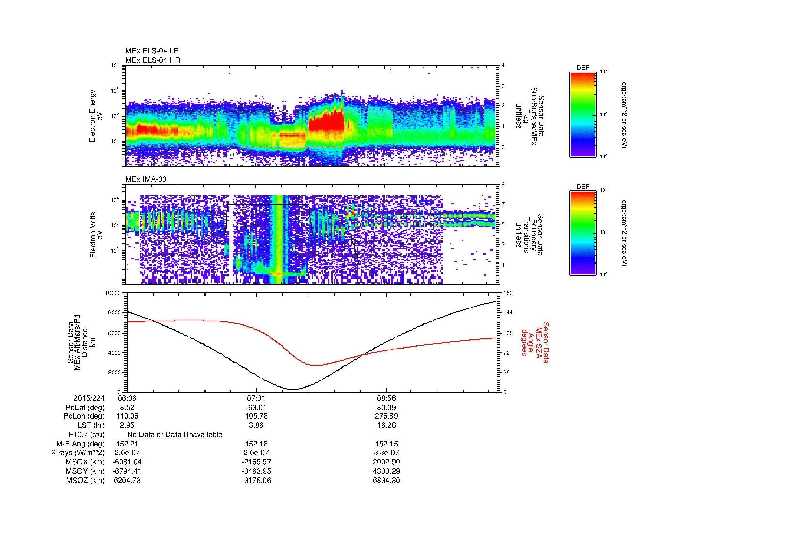The height and width of the screenshot is (557, 788).
Task: Click the PdLat value '-63.01'
Action: coord(256,408)
